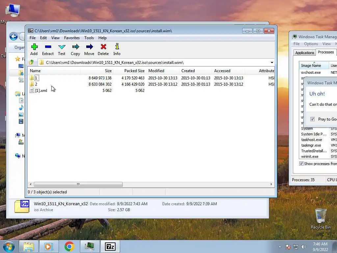Open the Info toolbar icon
The width and height of the screenshot is (337, 253).
pos(117,49)
